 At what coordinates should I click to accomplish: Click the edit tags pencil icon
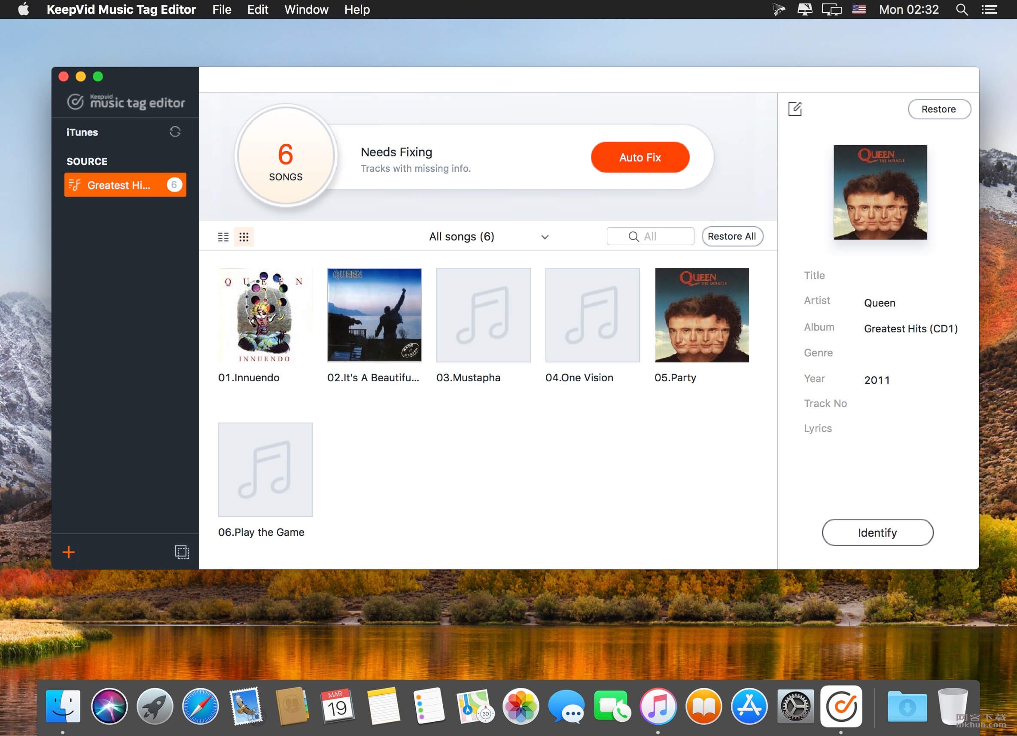click(795, 109)
